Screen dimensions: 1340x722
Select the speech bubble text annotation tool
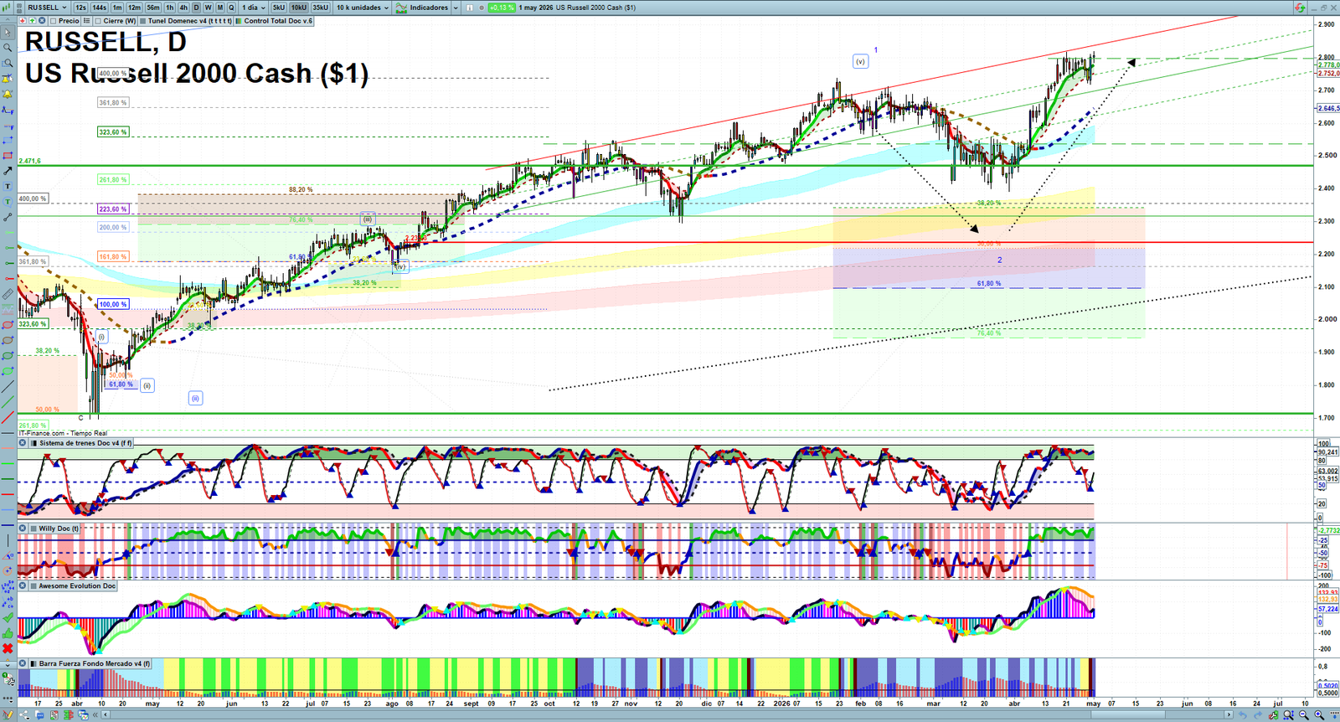(x=8, y=202)
